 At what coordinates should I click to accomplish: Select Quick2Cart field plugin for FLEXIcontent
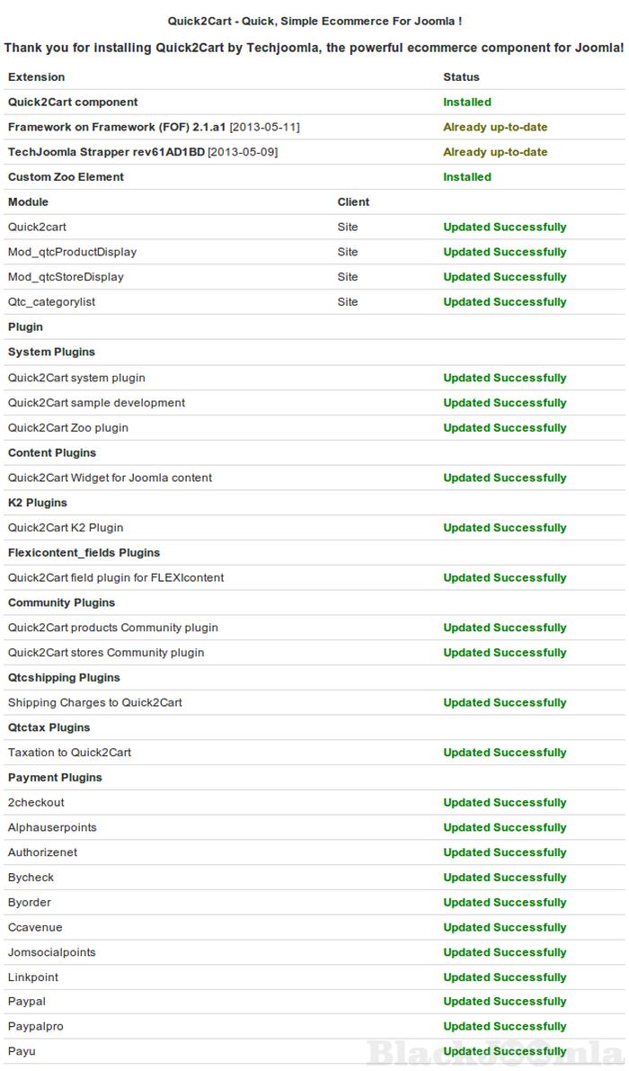tap(116, 577)
